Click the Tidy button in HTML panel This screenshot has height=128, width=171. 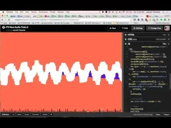click(x=164, y=35)
